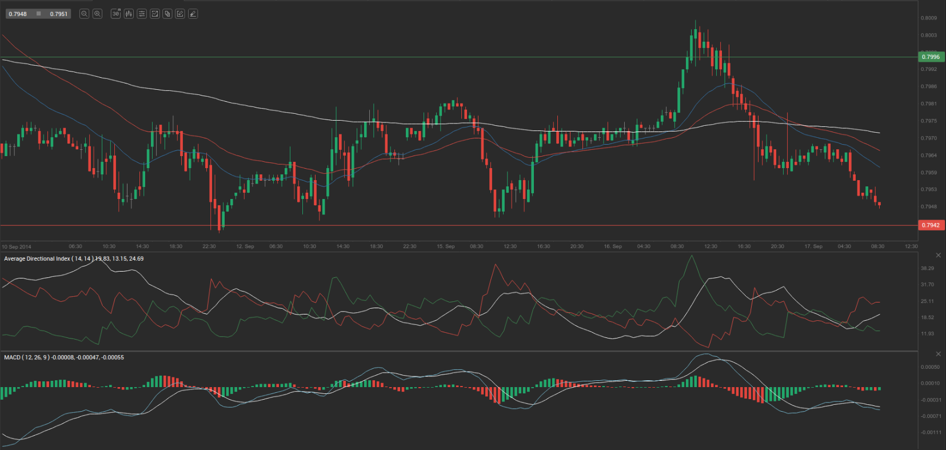This screenshot has width=946, height=450.
Task: Click the 0.7948 bid price
Action: point(18,14)
